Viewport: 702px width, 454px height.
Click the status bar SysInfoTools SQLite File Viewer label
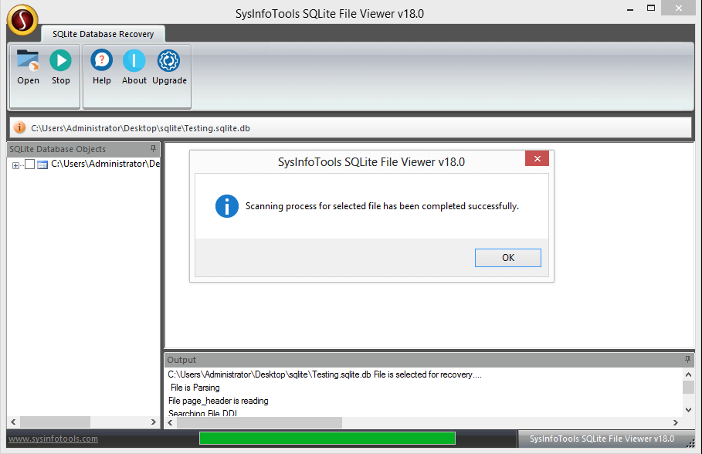[x=602, y=439]
